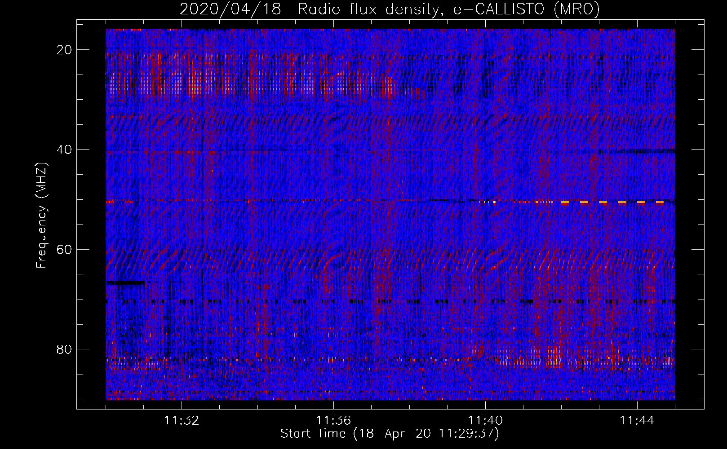Click the 40 MHz frequency tick label
This screenshot has height=449, width=727.
pyautogui.click(x=64, y=150)
